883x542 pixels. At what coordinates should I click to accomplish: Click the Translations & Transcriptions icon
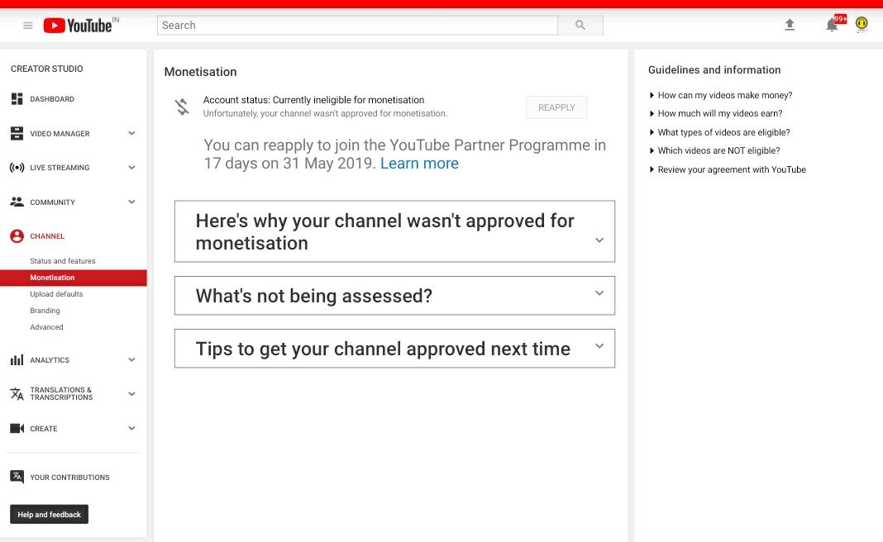click(17, 394)
